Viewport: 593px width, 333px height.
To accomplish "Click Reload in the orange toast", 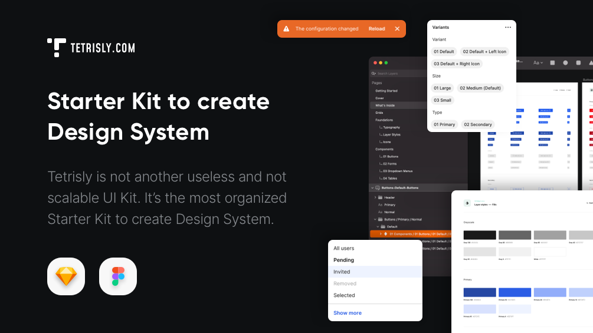I will 376,29.
